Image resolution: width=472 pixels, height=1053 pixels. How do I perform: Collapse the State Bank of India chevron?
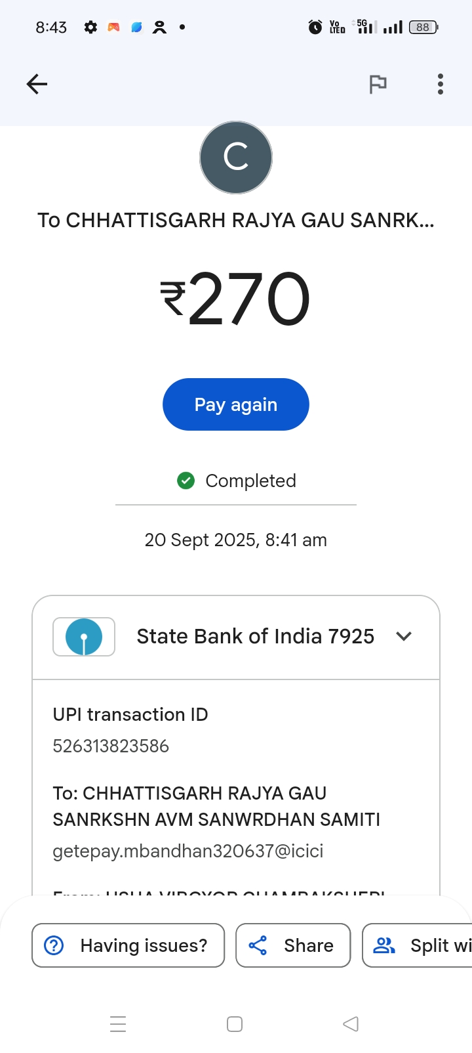tap(404, 636)
